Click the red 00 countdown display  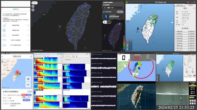point(136,58)
